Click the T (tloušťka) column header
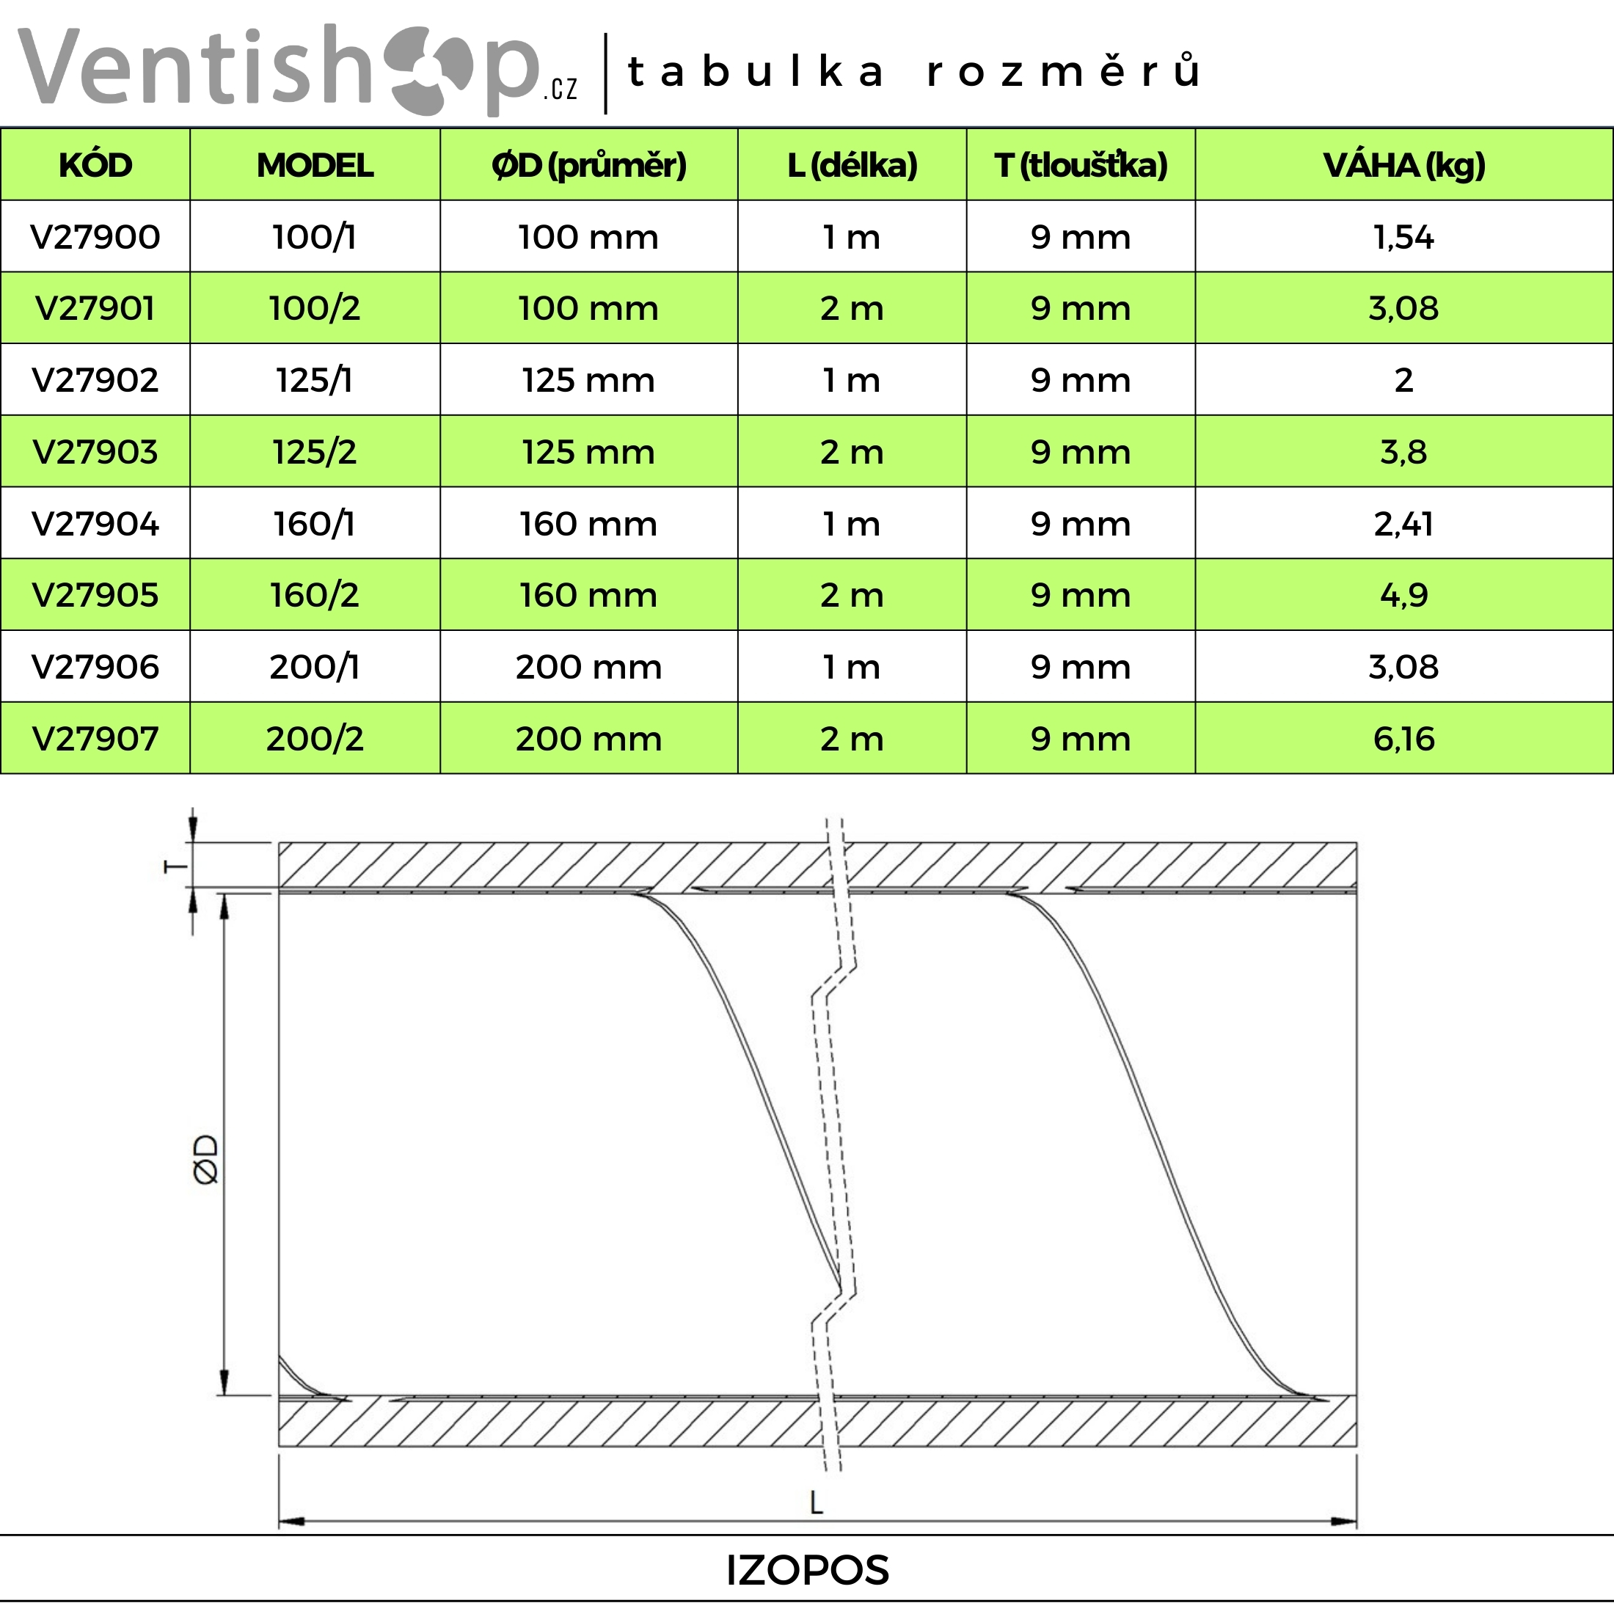Screen dimensions: 1614x1614 click(1081, 164)
